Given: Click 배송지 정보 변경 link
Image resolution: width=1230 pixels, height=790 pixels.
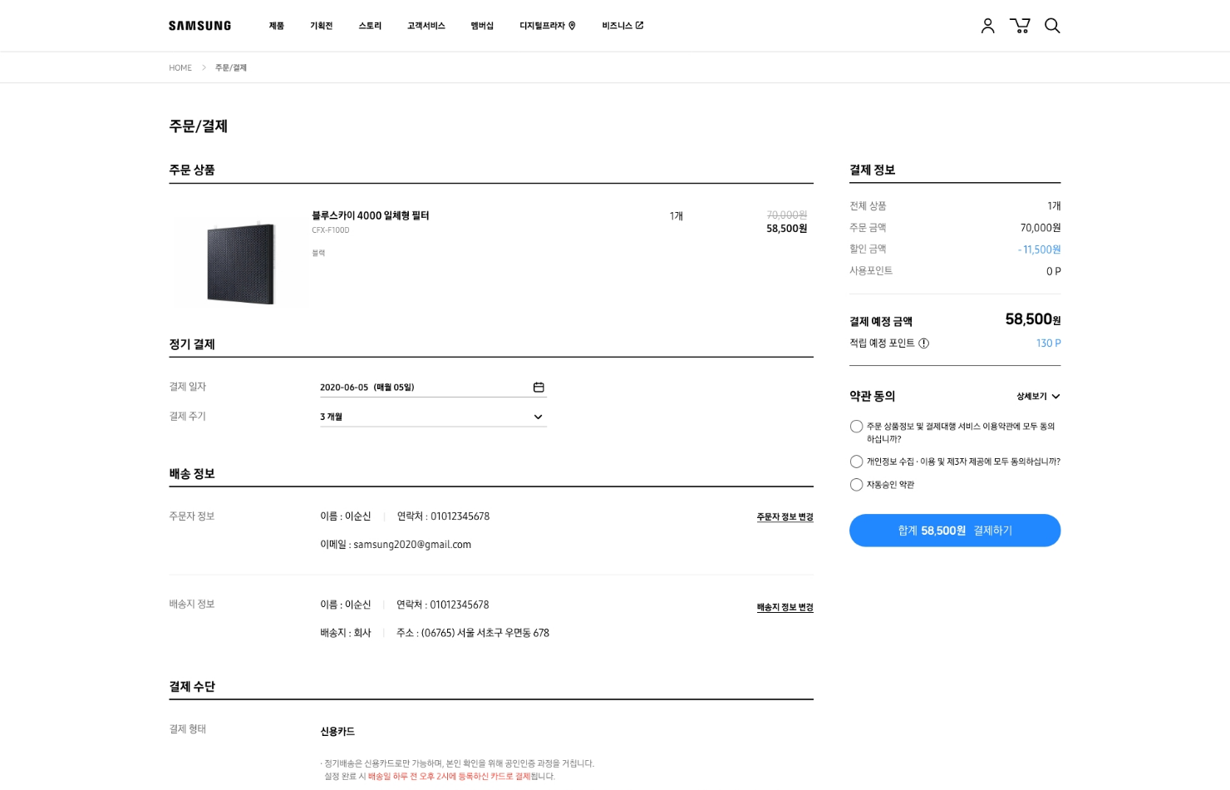Looking at the screenshot, I should tap(785, 607).
